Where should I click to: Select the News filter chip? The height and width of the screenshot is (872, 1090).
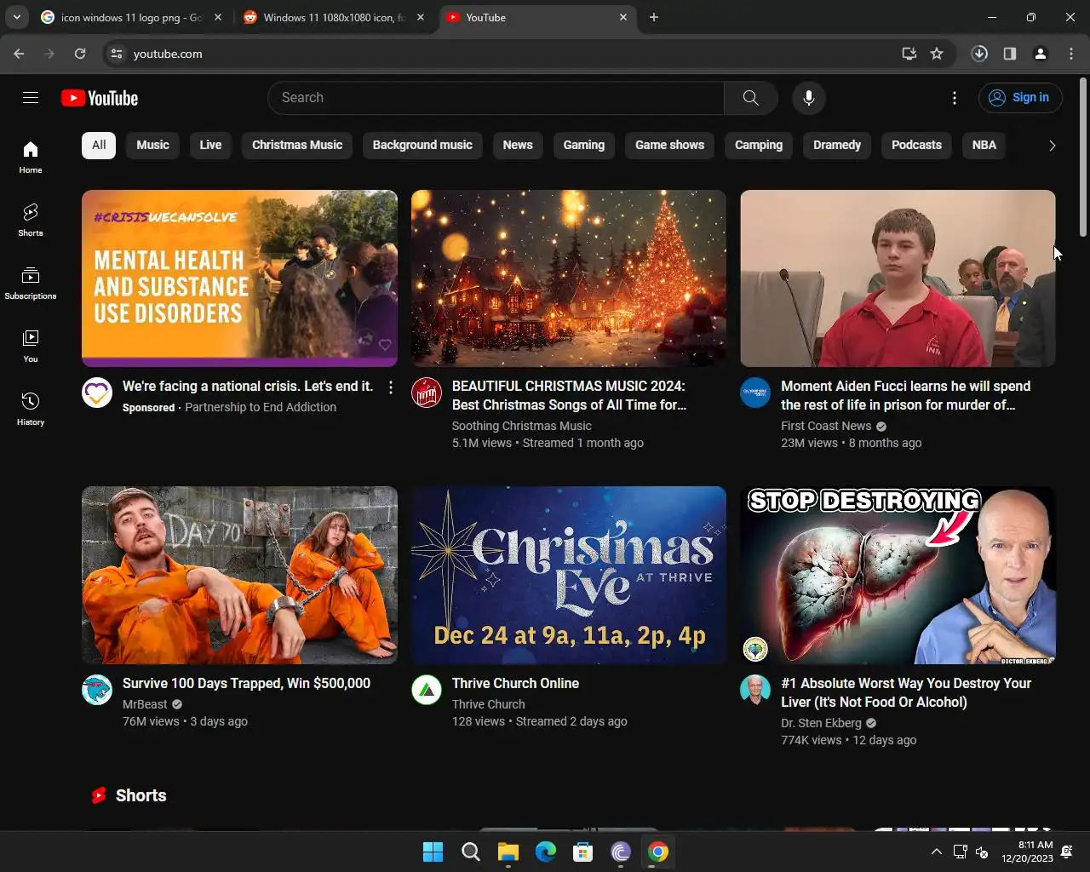coord(518,145)
